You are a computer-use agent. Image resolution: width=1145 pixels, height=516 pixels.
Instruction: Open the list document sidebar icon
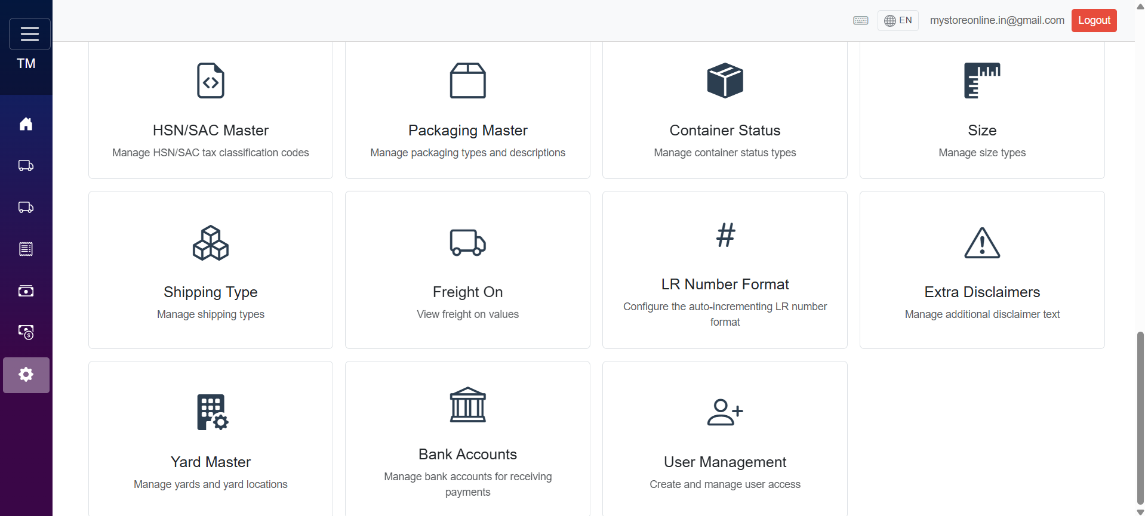(x=26, y=249)
